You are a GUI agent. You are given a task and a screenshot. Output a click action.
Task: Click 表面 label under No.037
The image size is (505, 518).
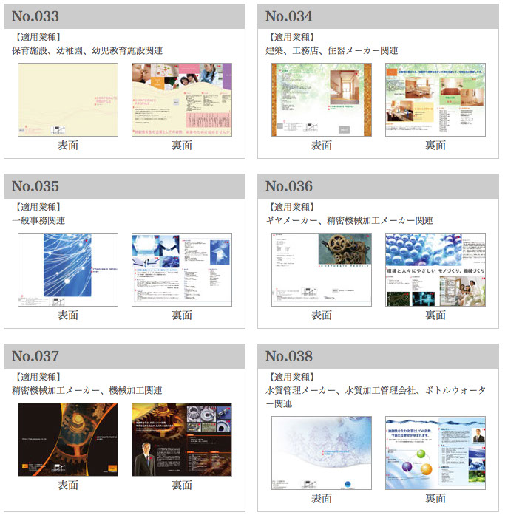coord(68,485)
